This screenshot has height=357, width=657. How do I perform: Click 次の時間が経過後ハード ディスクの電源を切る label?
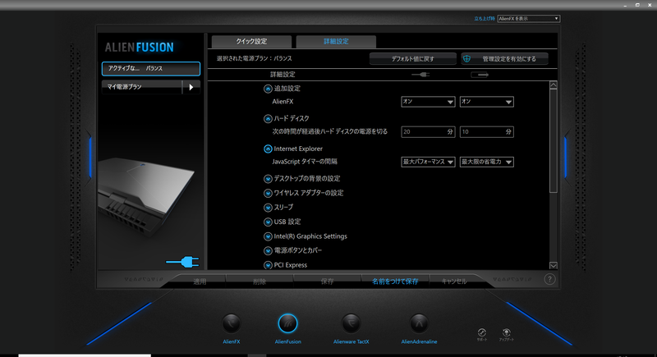(330, 131)
